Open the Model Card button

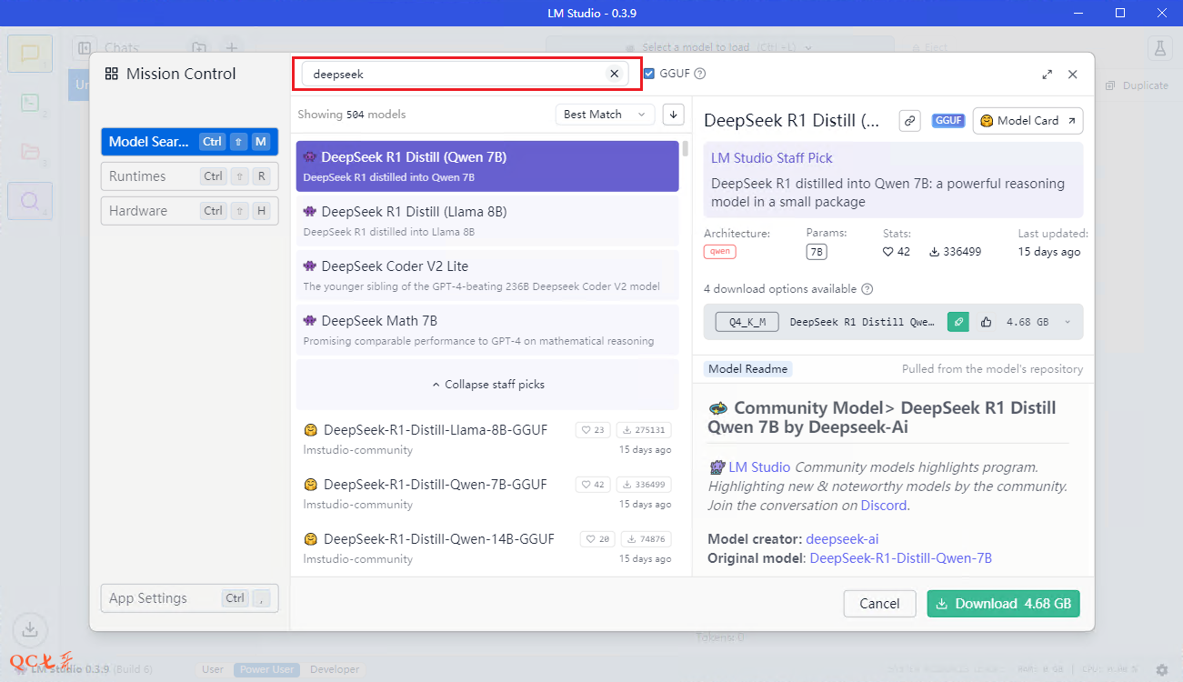[1028, 121]
